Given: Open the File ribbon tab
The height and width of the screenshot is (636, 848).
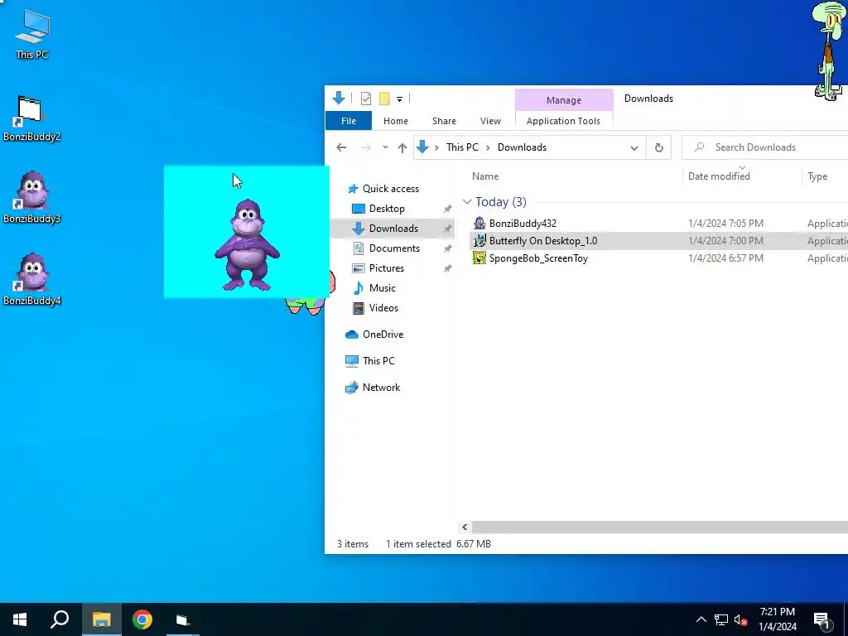Looking at the screenshot, I should click(349, 121).
